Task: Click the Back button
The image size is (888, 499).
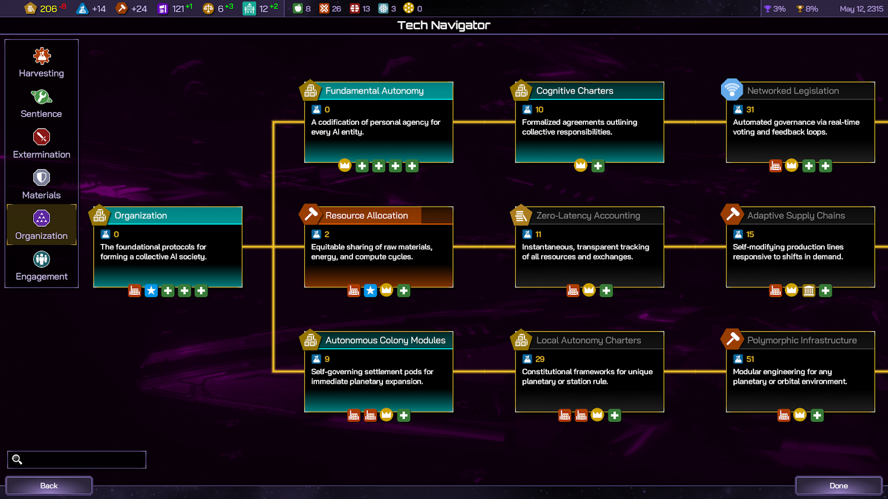Action: 49,486
